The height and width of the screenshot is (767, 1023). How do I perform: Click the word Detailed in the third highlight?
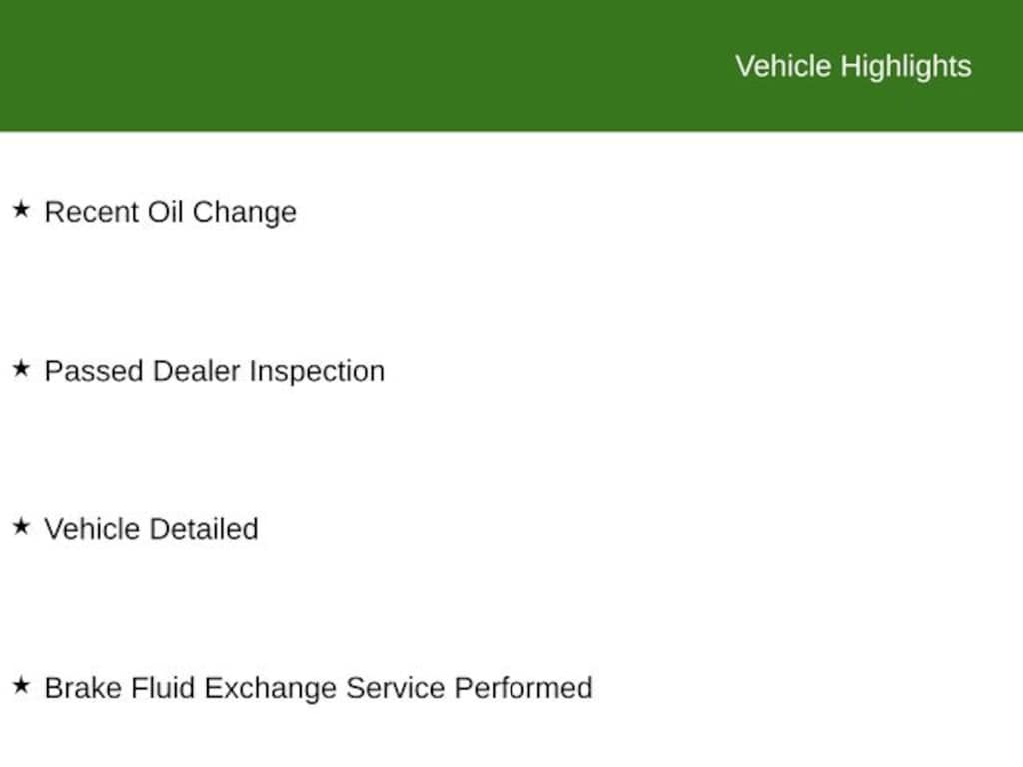coord(204,529)
